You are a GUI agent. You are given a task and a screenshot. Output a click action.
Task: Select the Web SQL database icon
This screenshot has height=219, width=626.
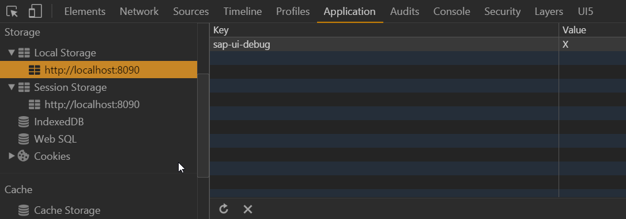(x=24, y=139)
